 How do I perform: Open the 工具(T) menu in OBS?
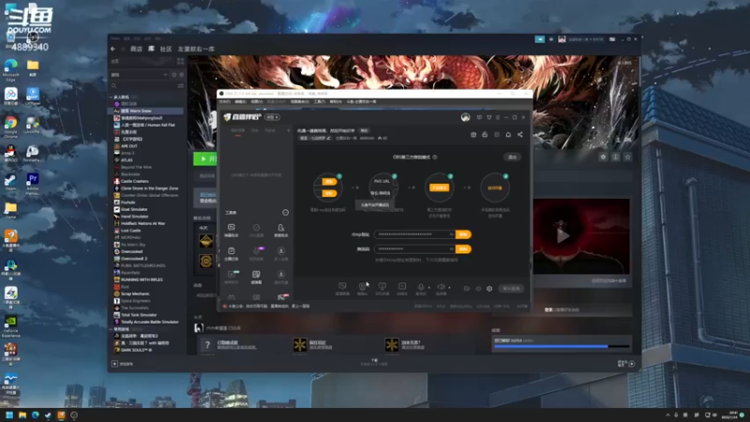click(x=319, y=101)
